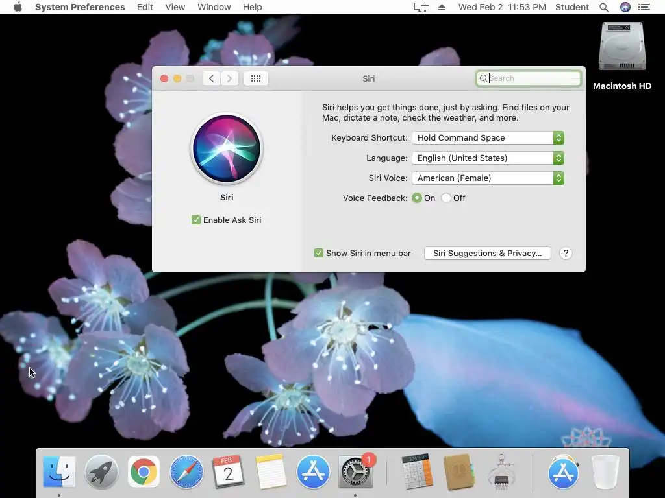Open Launchpad rocket in the Dock

click(101, 471)
